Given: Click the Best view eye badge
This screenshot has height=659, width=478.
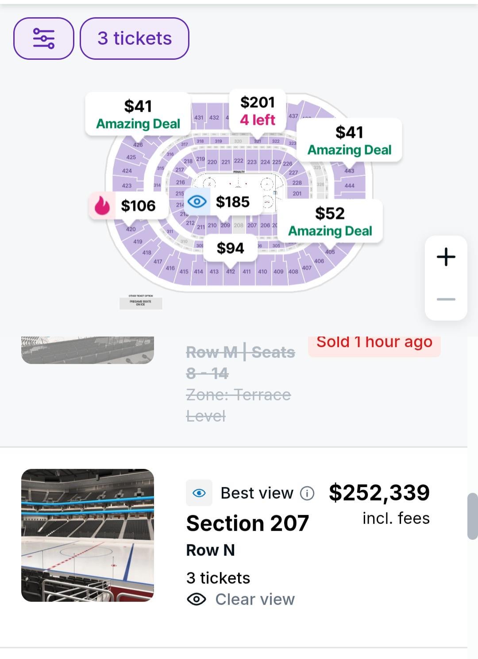Looking at the screenshot, I should point(199,493).
